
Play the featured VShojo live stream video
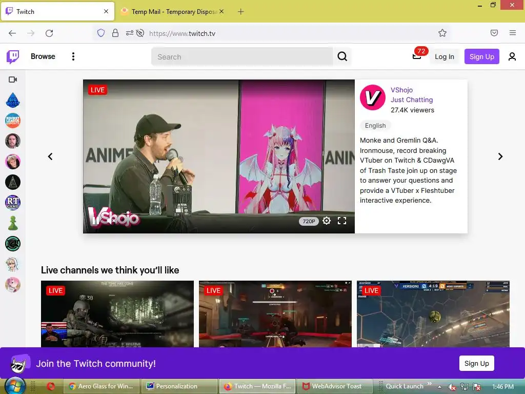pyautogui.click(x=218, y=156)
